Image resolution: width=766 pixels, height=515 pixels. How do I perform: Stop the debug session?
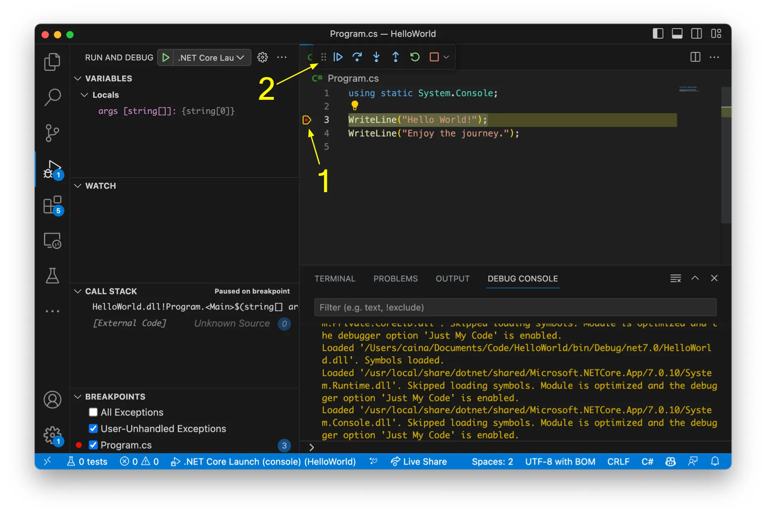coord(434,57)
